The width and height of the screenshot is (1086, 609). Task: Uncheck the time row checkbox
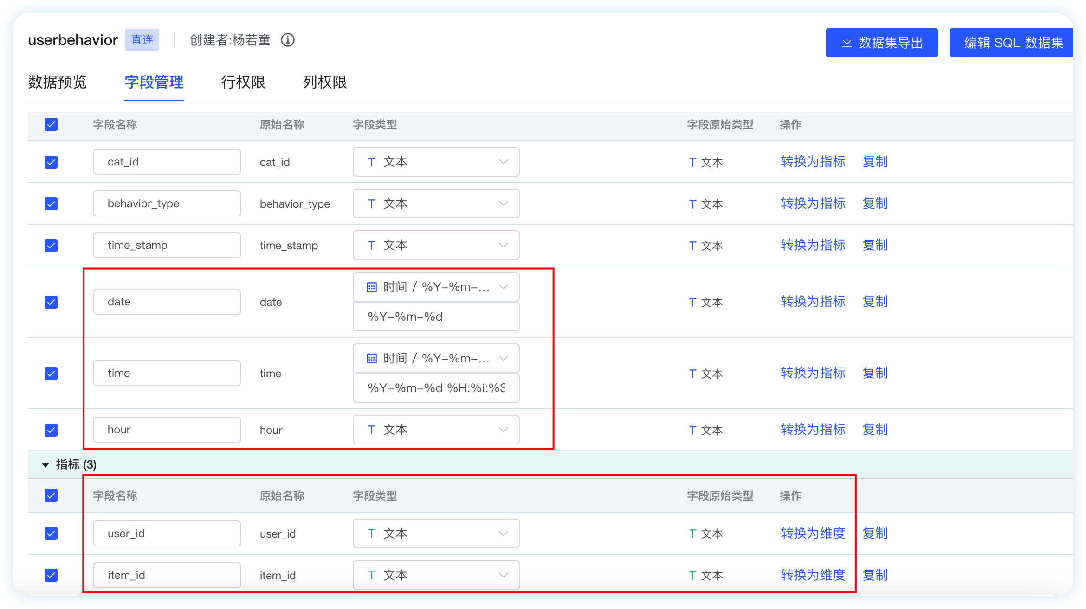51,374
